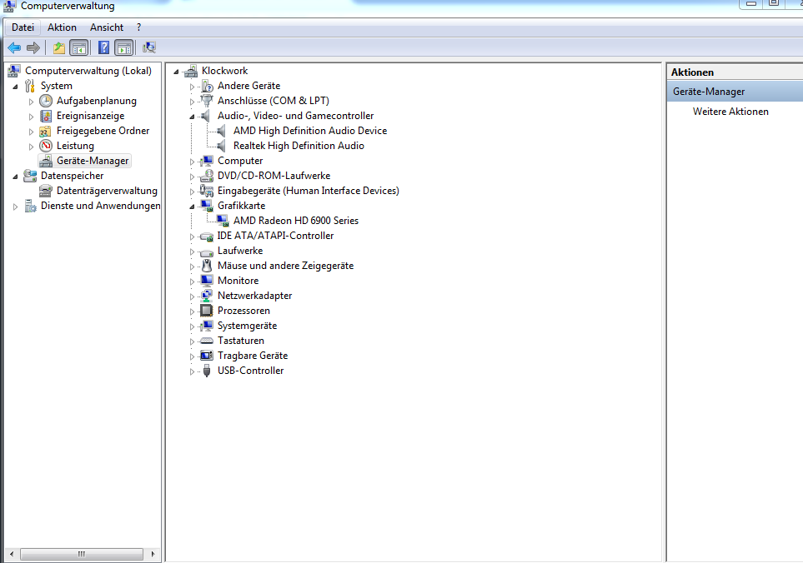The image size is (803, 563).
Task: Click the Datenträgerverwaltung disk icon
Action: point(46,191)
